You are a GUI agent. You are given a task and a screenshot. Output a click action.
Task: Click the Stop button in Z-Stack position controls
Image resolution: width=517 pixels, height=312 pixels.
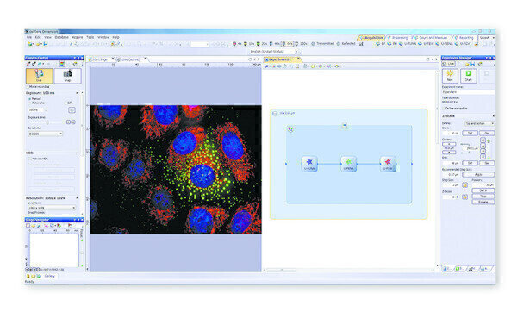point(483,197)
